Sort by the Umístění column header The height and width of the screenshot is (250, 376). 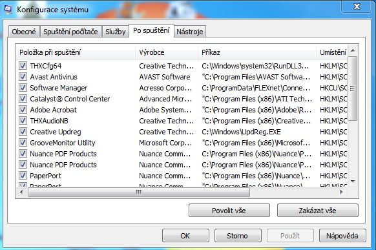(331, 52)
